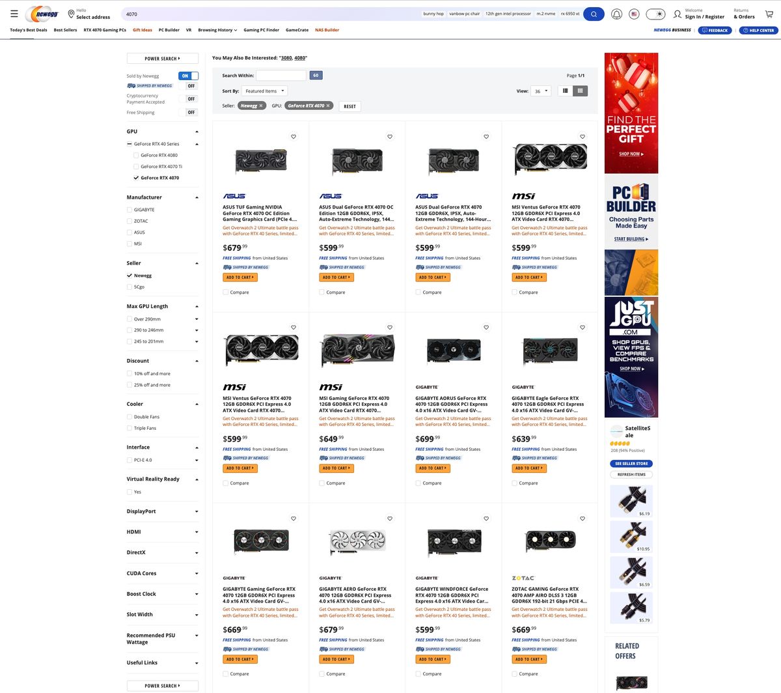
Task: Check the GIGABYTE manufacturer checkbox
Action: pyautogui.click(x=130, y=210)
